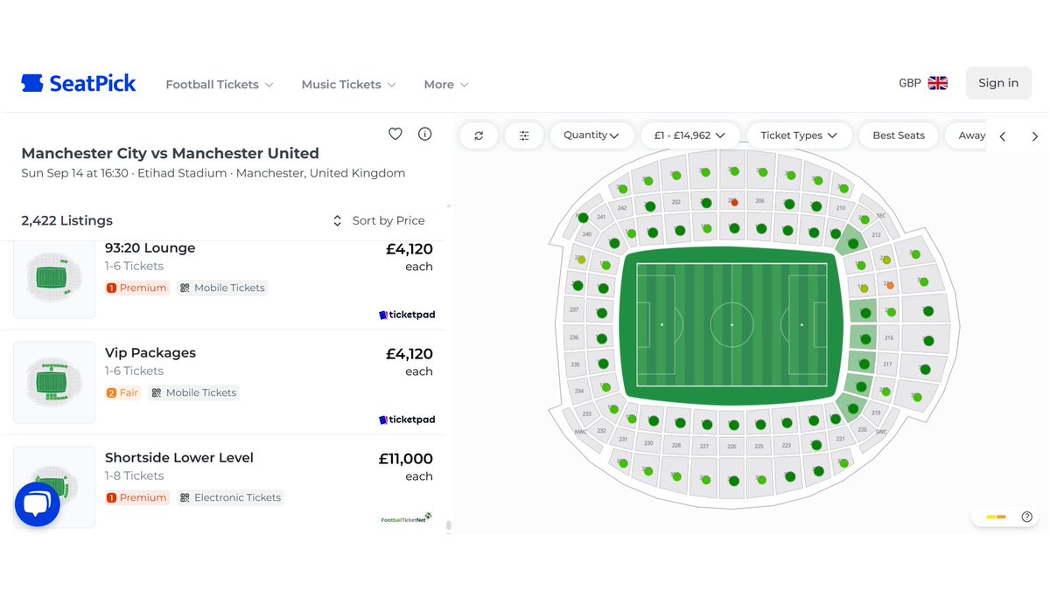Viewport: 1050px width, 590px height.
Task: Reset the seat map with refresh icon
Action: (479, 135)
